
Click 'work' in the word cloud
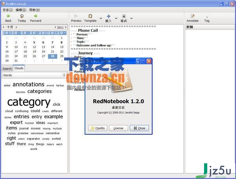coord(34,149)
